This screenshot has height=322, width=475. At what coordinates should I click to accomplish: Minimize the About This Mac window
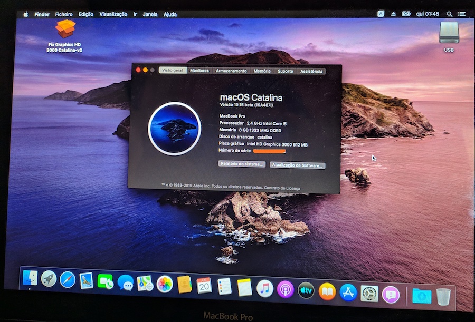145,70
